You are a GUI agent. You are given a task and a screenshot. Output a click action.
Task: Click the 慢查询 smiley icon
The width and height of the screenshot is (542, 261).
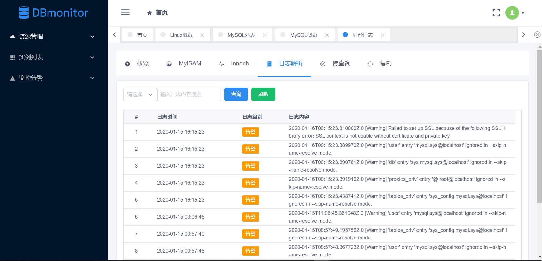click(x=323, y=64)
